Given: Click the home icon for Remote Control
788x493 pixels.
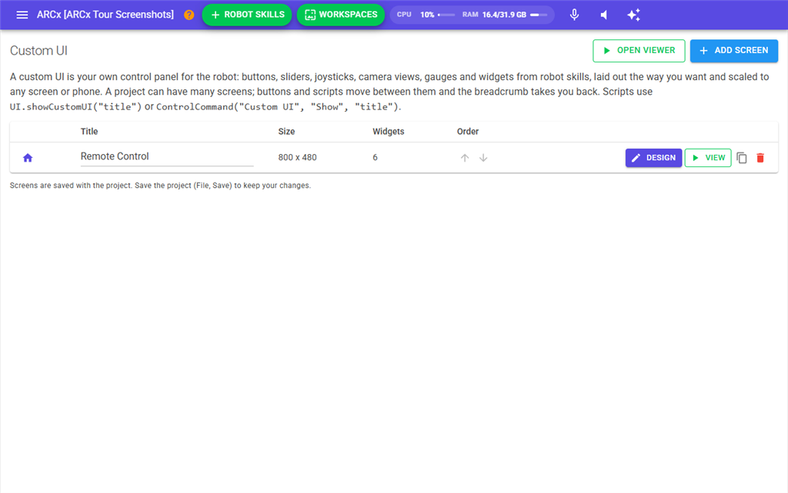Looking at the screenshot, I should click(28, 158).
